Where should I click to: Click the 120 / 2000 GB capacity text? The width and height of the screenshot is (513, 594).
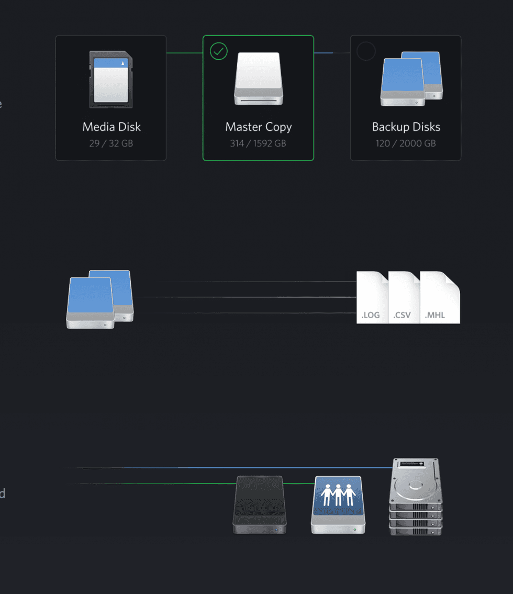406,143
